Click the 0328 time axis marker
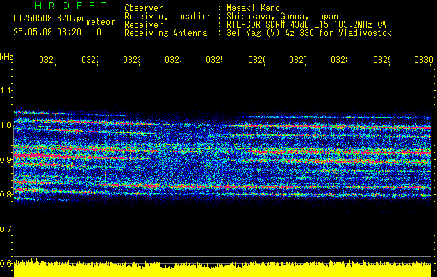The height and width of the screenshot is (277, 437). [339, 60]
